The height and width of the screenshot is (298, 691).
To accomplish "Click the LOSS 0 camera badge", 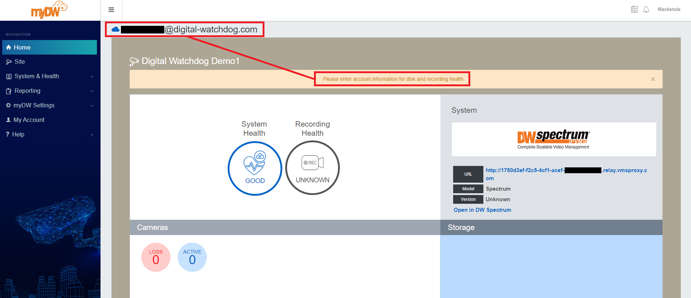I will (x=156, y=257).
